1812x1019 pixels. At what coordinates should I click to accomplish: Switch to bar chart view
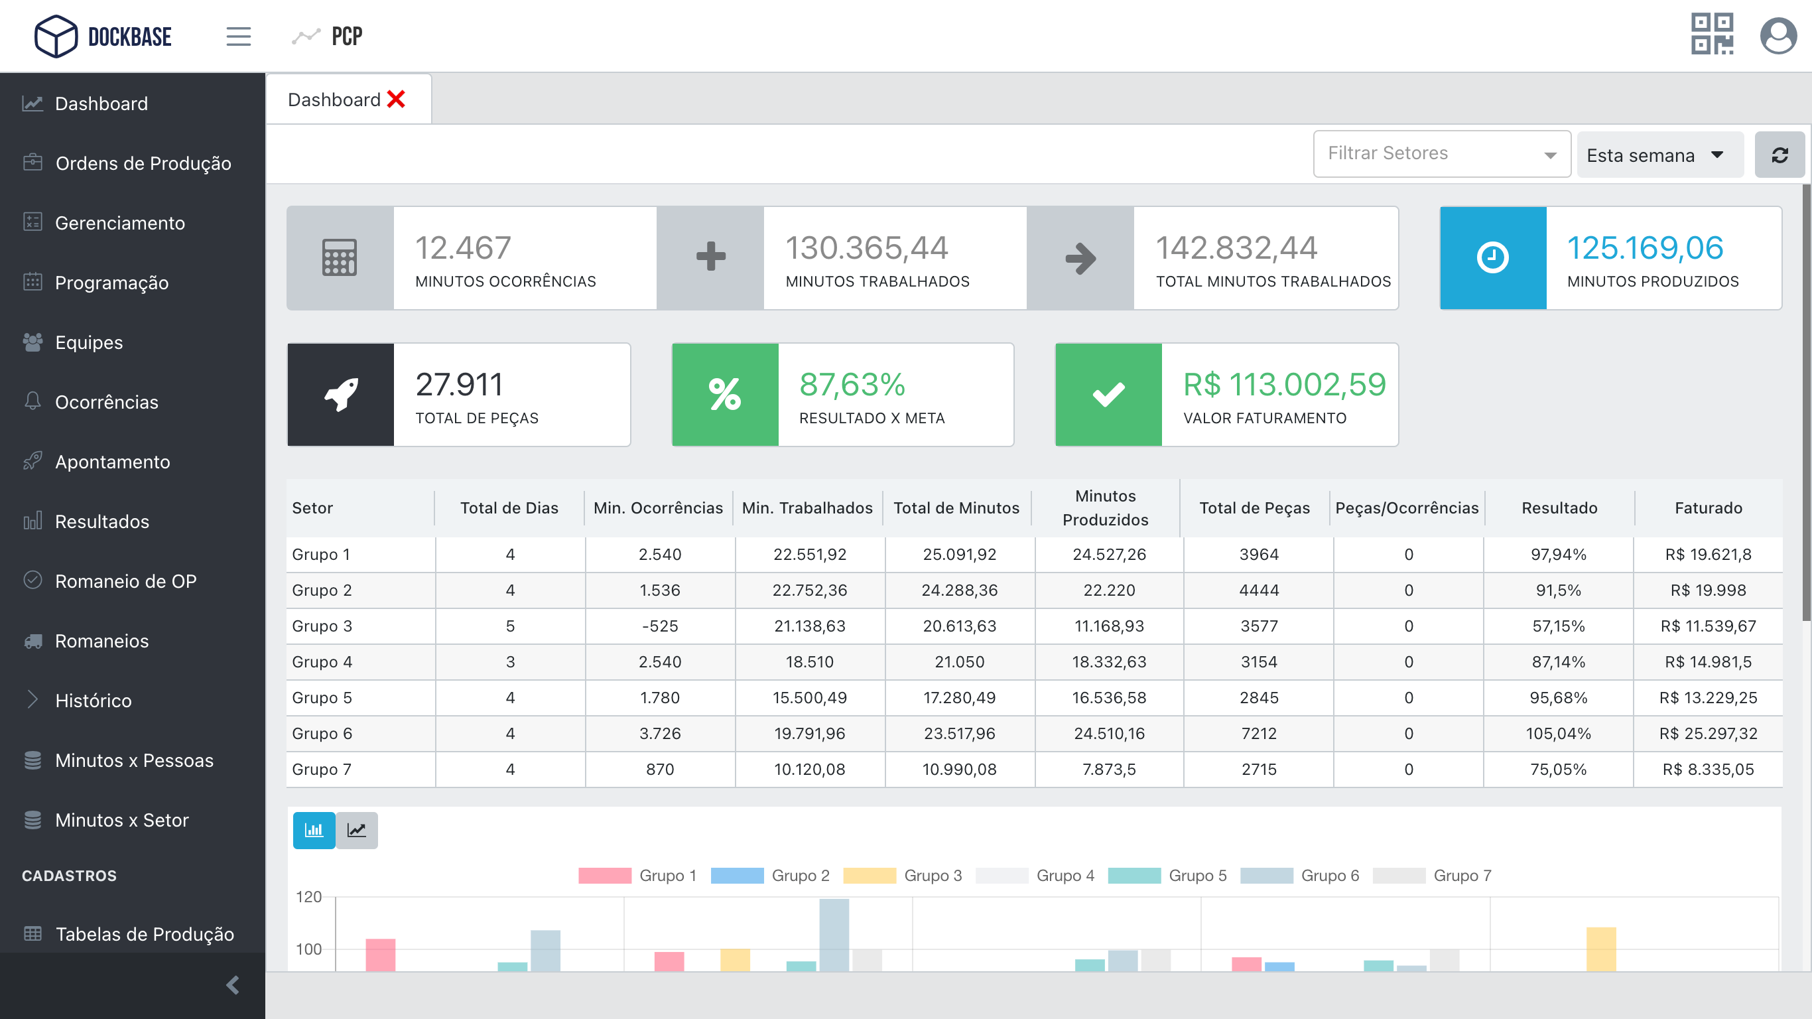click(314, 831)
